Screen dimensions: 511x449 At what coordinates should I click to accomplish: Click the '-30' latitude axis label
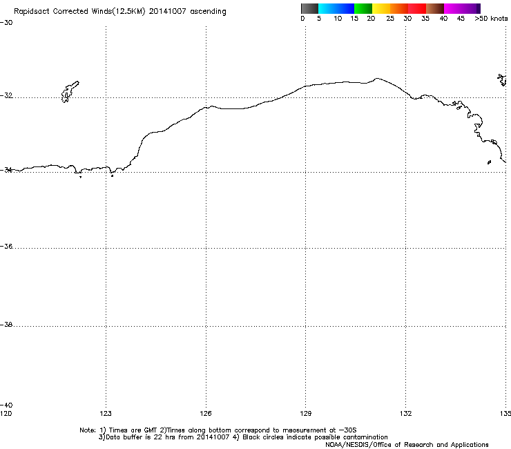click(6, 23)
